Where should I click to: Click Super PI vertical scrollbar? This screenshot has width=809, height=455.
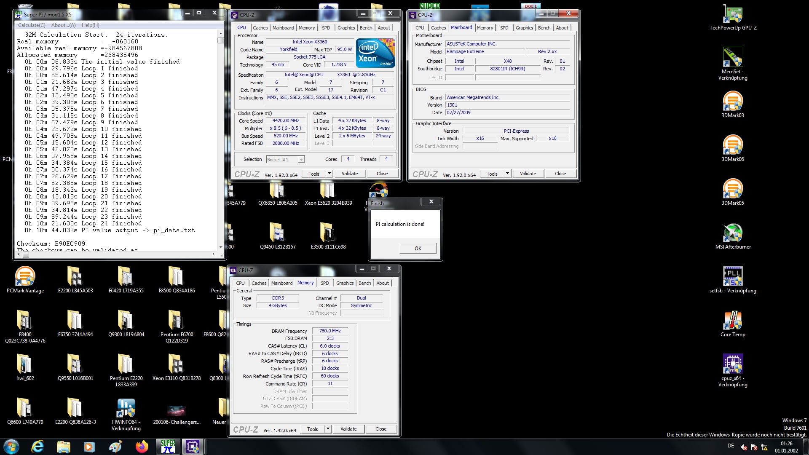click(x=220, y=140)
